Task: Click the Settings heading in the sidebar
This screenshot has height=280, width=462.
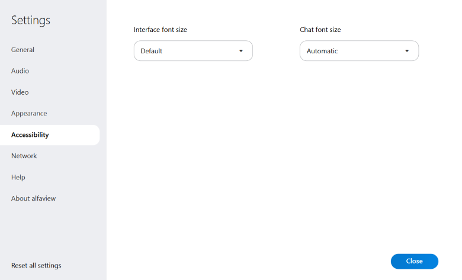Action: click(31, 20)
